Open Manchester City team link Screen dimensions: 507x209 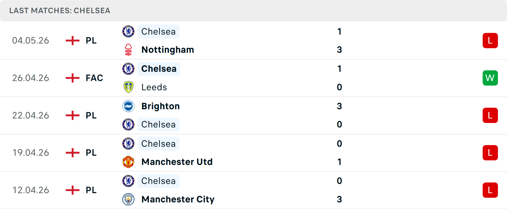[x=178, y=199]
